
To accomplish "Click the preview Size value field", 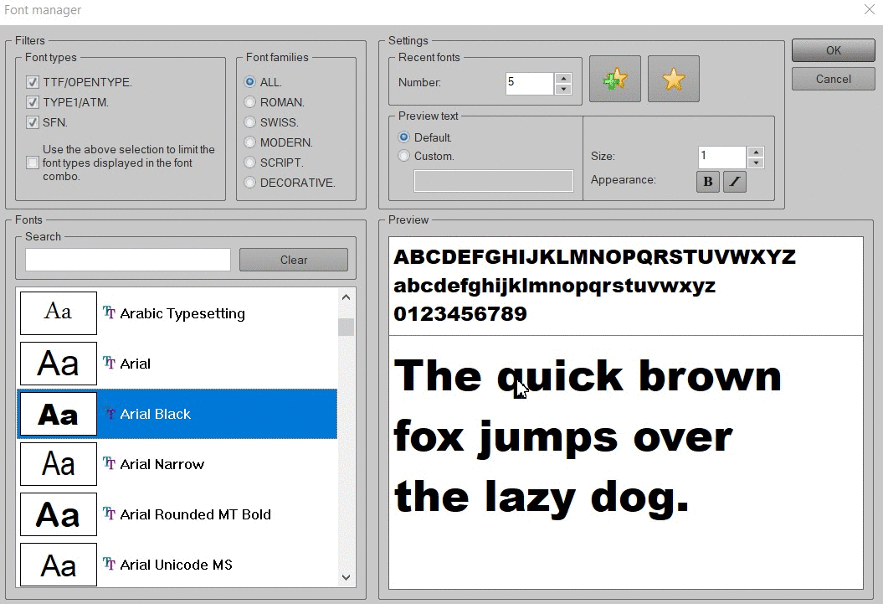I will [722, 157].
